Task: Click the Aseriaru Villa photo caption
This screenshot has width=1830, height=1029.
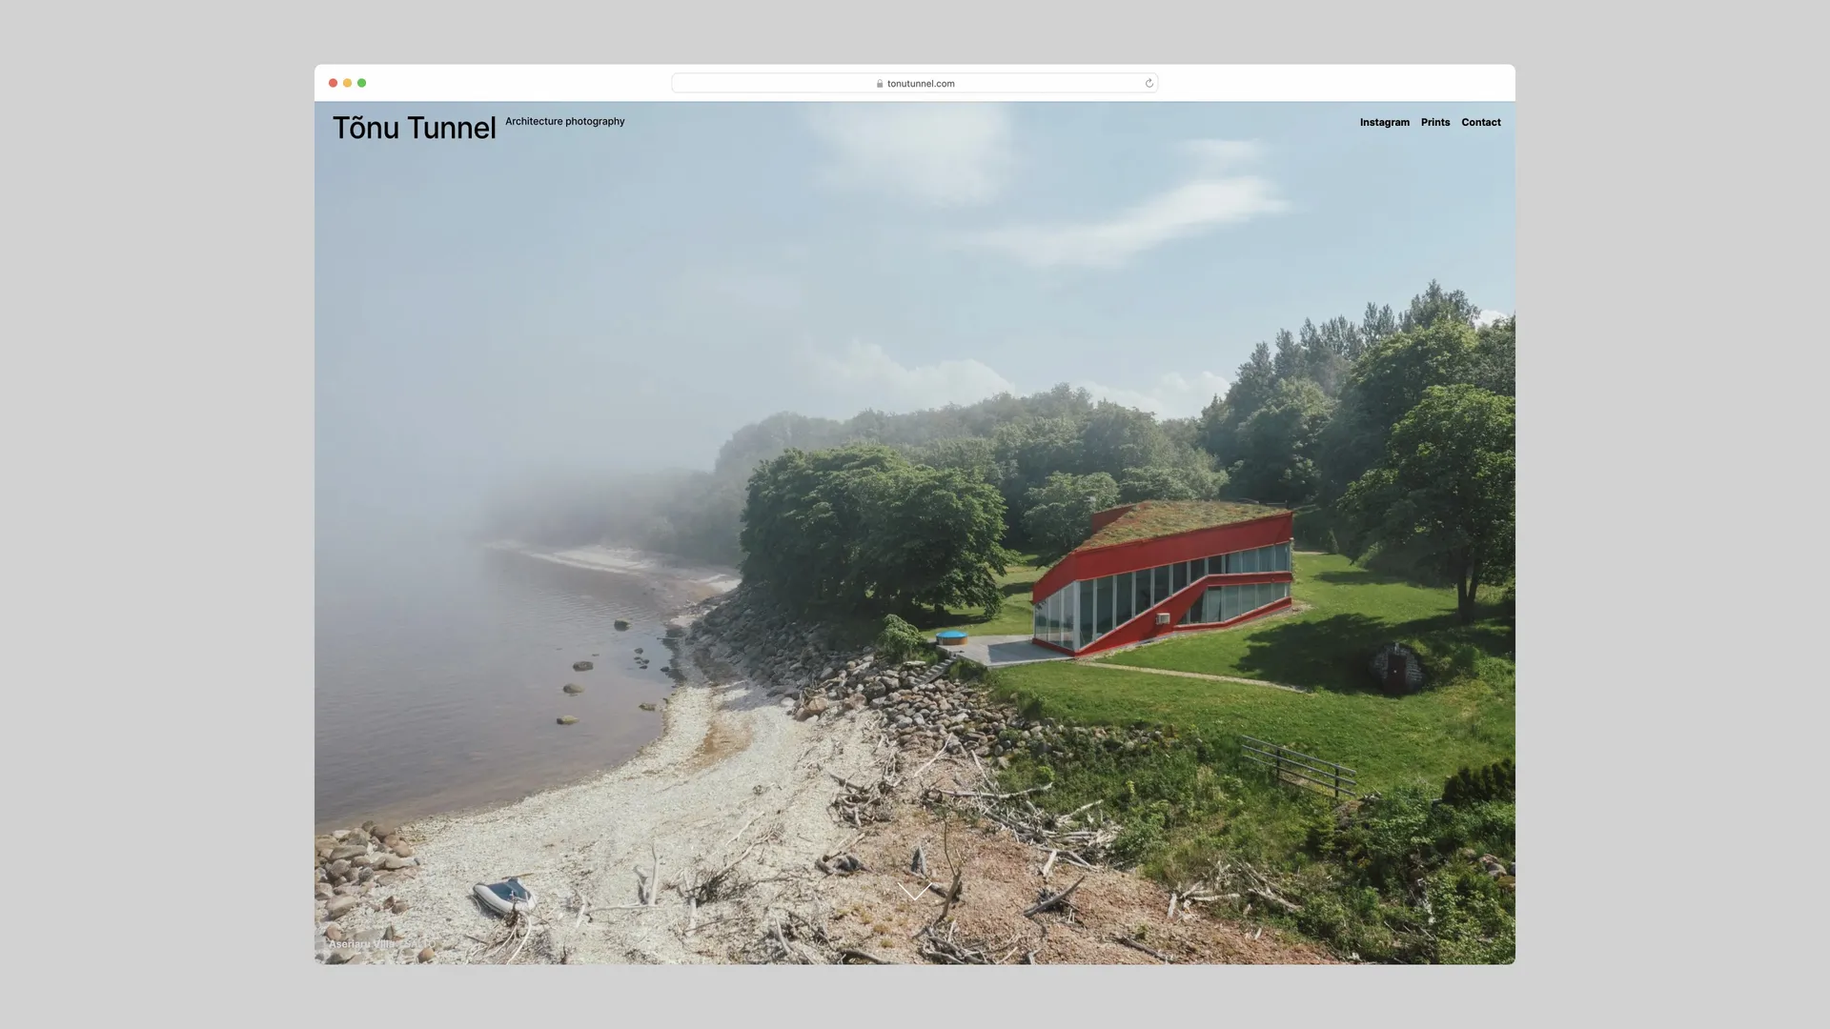Action: point(361,944)
